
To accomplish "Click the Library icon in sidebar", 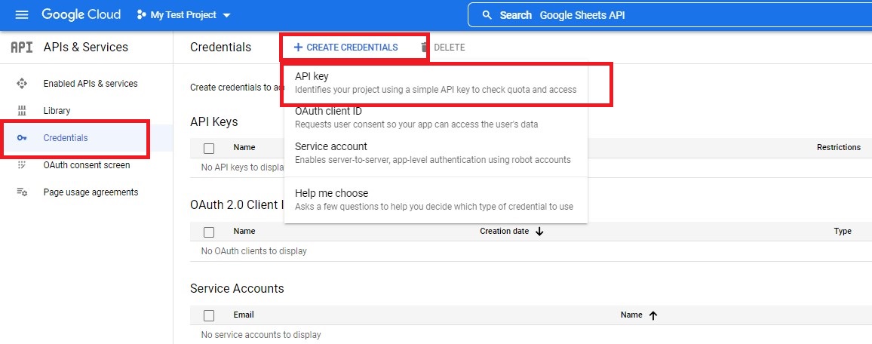I will point(22,111).
